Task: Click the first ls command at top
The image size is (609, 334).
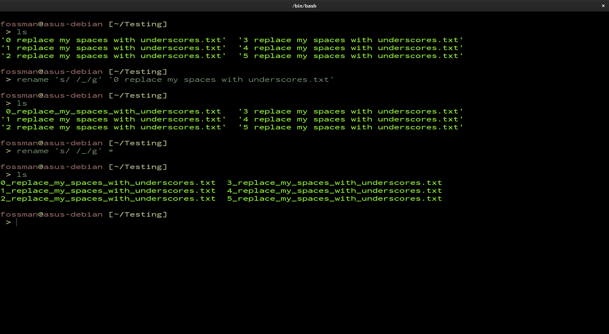Action: click(22, 32)
